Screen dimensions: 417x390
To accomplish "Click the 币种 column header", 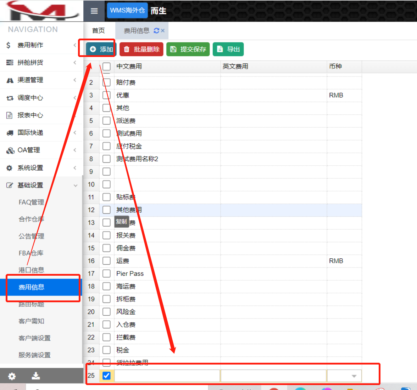I will (344, 67).
